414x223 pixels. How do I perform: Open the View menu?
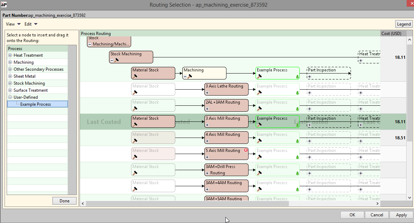point(13,24)
